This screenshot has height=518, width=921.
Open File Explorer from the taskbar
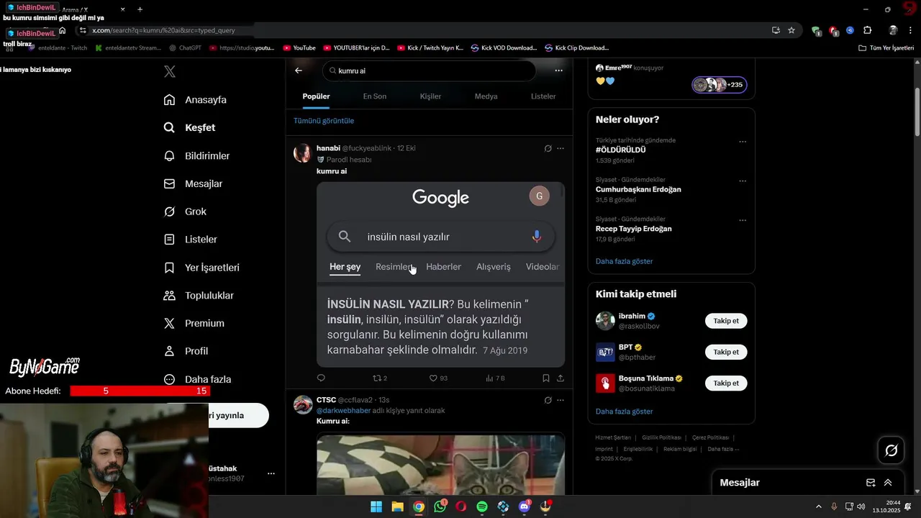(x=397, y=506)
